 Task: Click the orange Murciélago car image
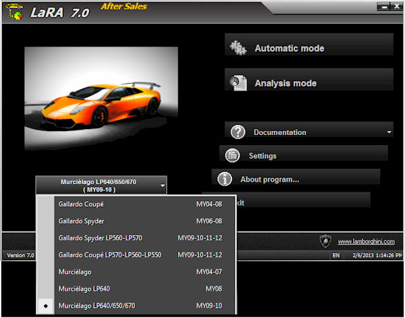coord(101,98)
